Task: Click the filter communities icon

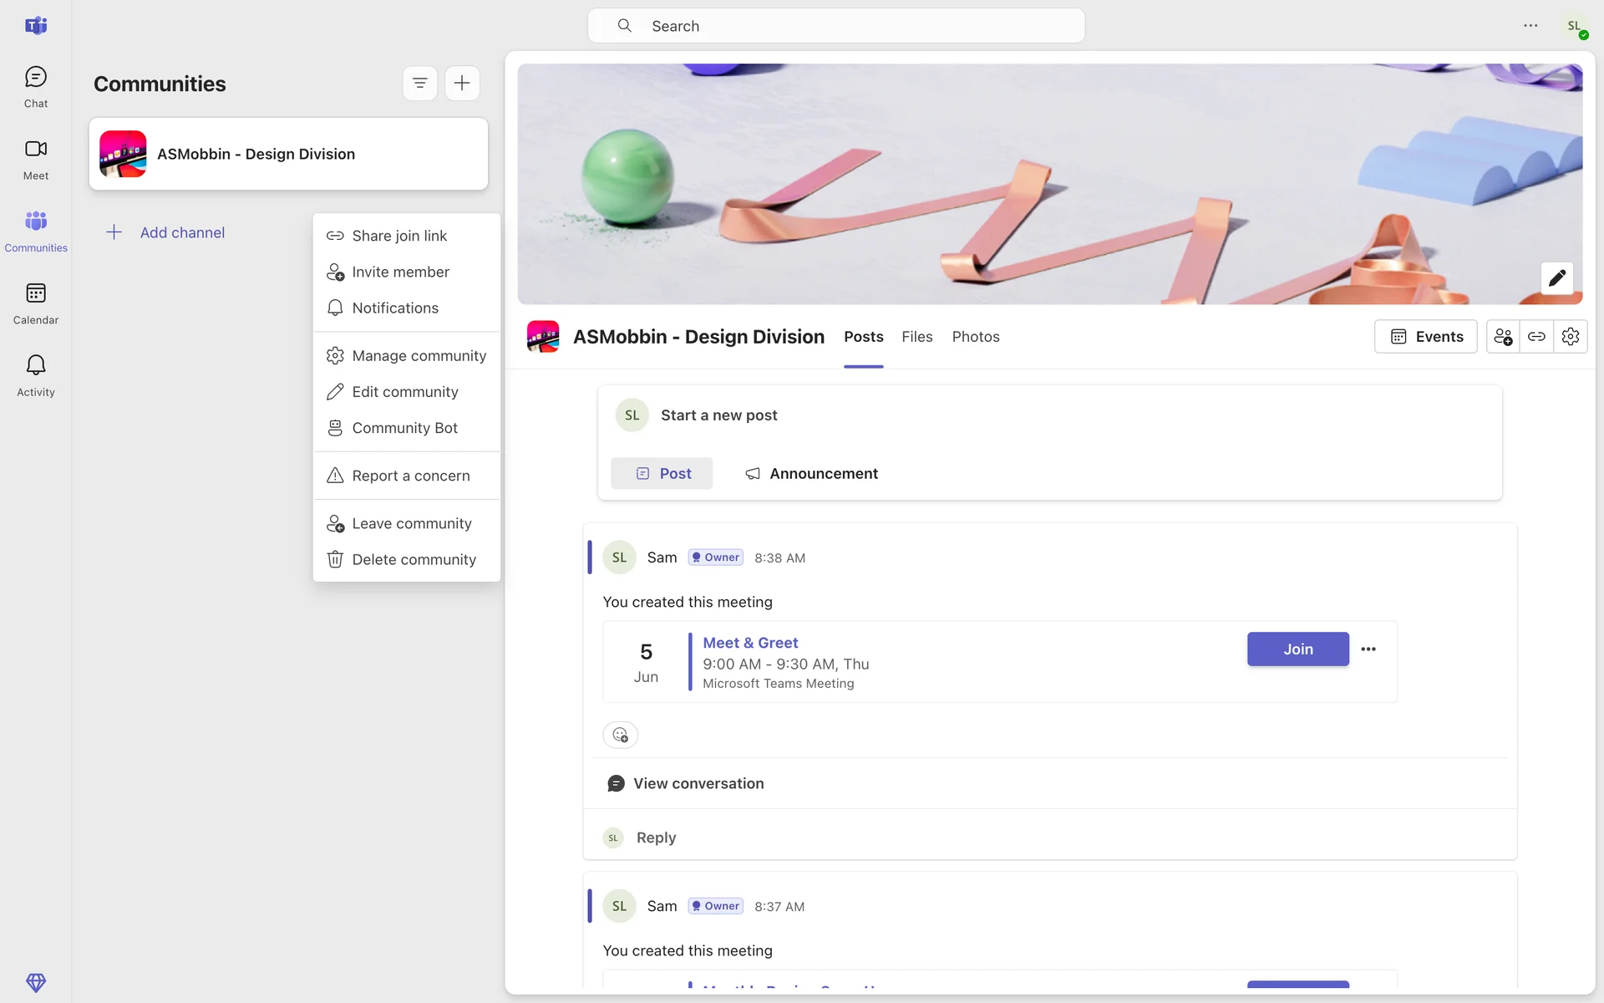Action: point(419,83)
